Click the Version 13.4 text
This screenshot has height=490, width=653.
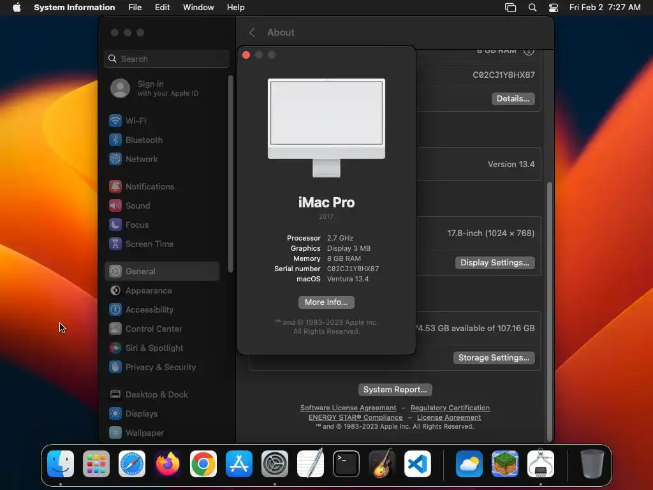[x=511, y=164]
